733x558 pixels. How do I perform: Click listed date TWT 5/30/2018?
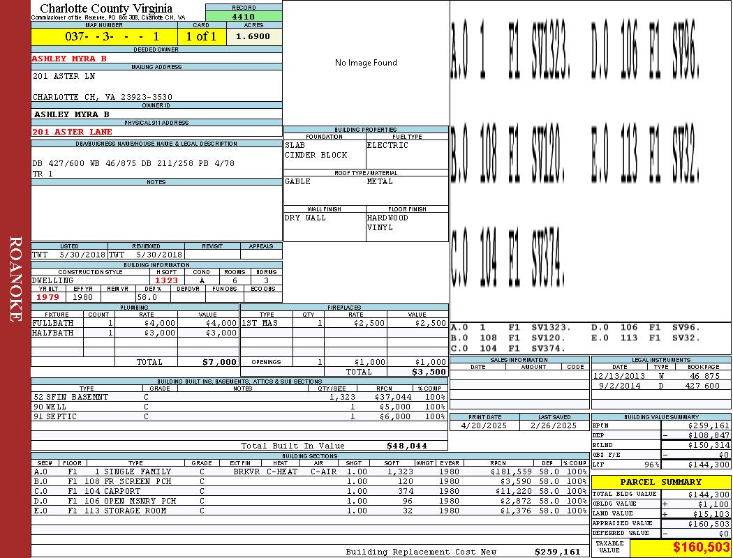click(69, 255)
